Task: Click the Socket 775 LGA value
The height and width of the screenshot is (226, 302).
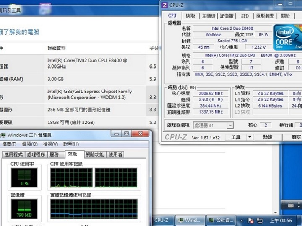Action: tap(232, 41)
